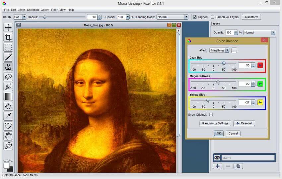Select the Smudge tool
The width and height of the screenshot is (282, 179).
(x=8, y=87)
